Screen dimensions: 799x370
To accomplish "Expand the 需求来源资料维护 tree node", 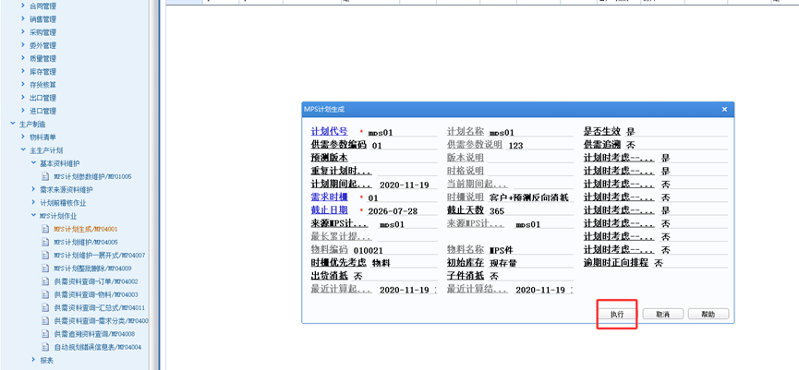I will [33, 189].
